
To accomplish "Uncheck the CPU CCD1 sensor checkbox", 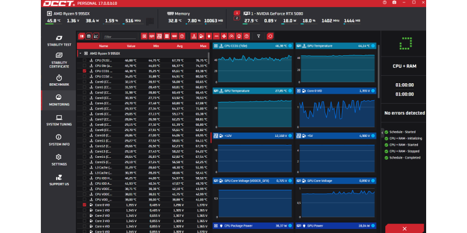I will pos(85,71).
